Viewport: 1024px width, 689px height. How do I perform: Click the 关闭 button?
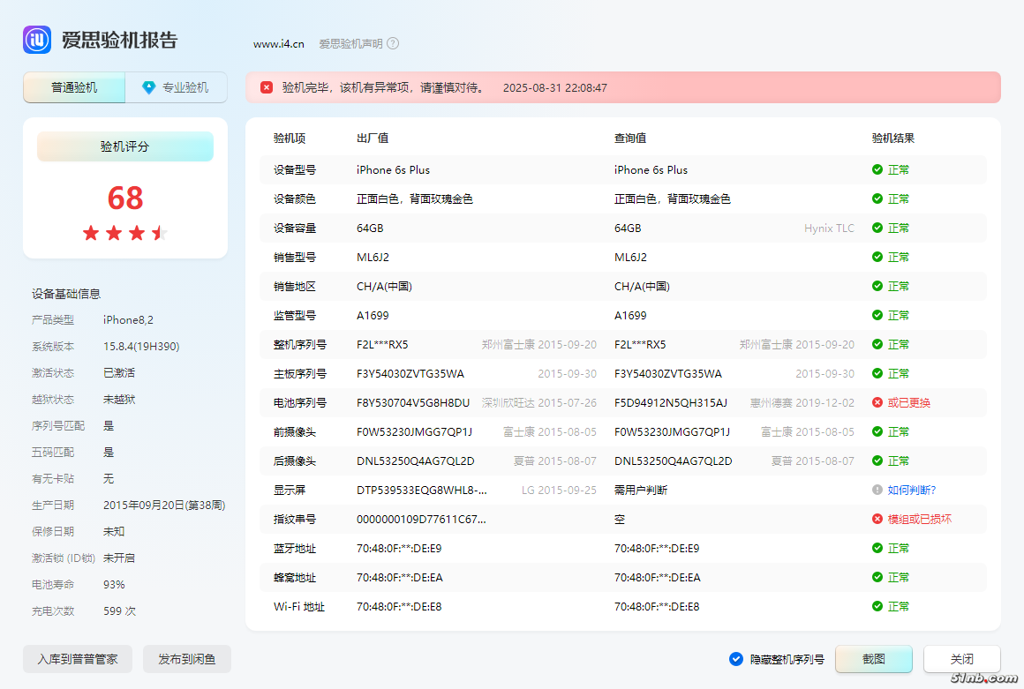point(962,659)
